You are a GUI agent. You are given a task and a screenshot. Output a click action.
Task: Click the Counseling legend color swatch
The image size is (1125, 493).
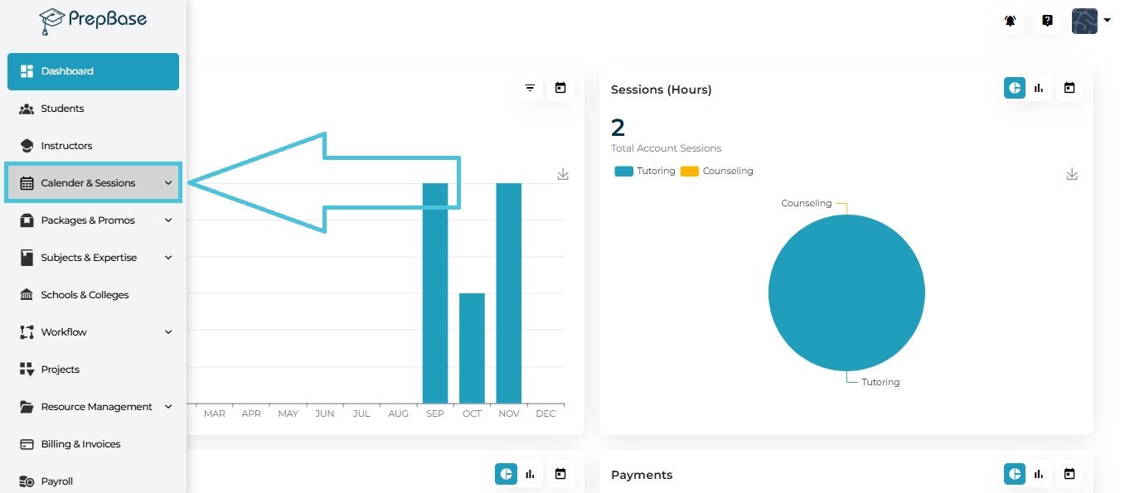pos(689,172)
